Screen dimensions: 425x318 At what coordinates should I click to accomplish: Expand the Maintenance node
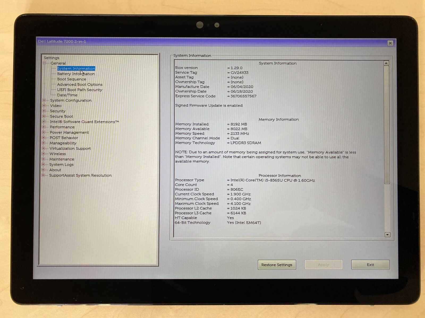click(x=43, y=159)
